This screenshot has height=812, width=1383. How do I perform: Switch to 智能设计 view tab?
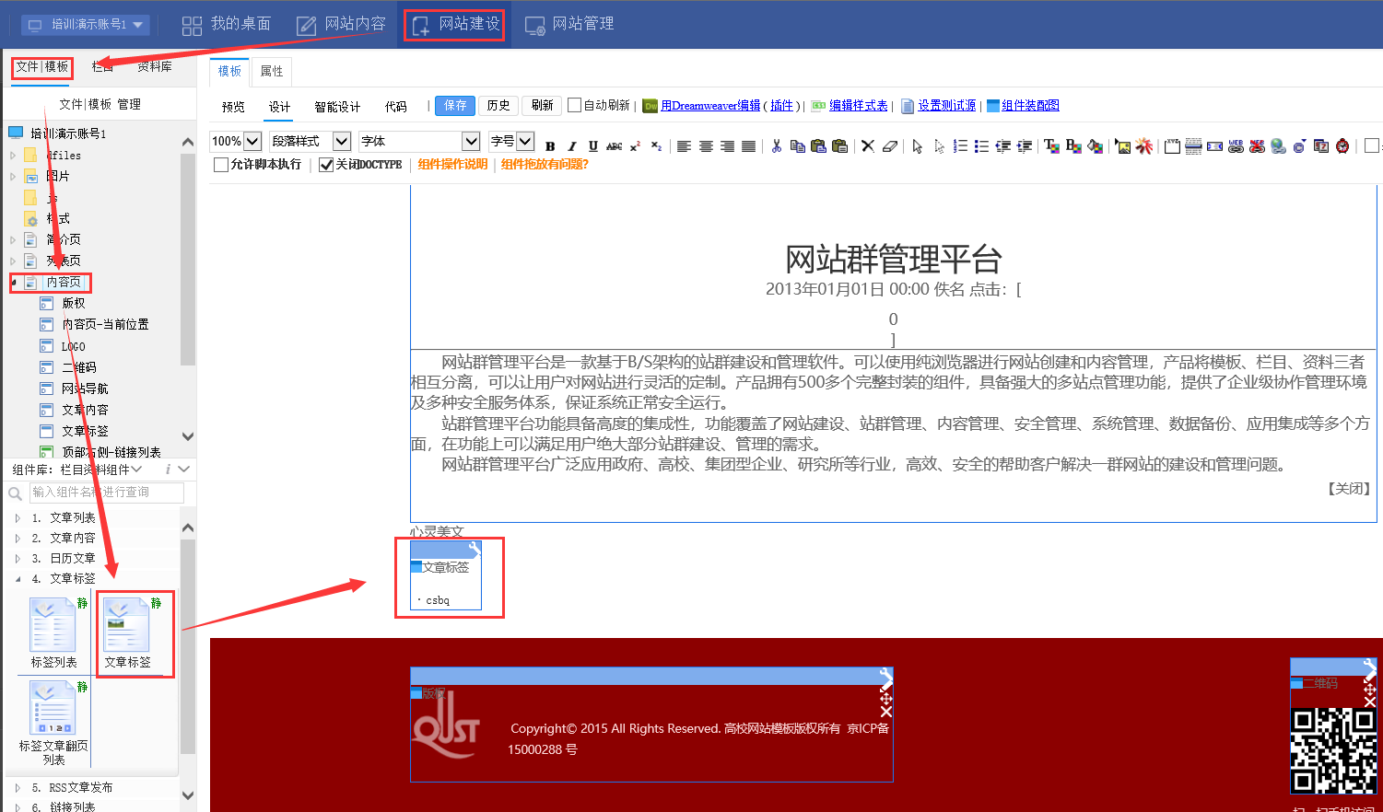coord(337,107)
